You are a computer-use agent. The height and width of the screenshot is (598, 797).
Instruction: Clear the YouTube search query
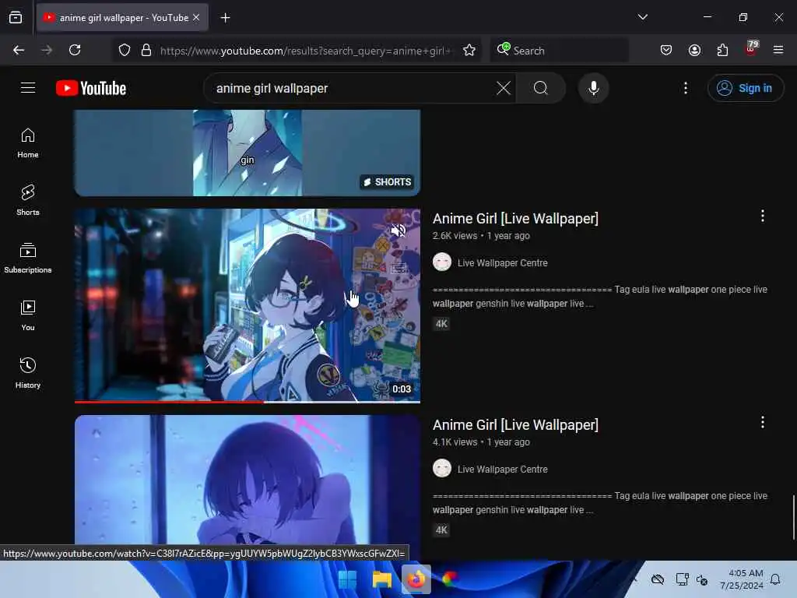(x=504, y=88)
